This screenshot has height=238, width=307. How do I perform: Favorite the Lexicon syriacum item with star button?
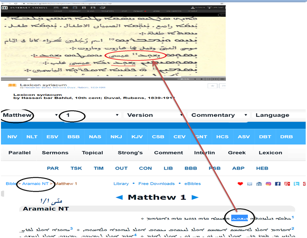point(212,86)
